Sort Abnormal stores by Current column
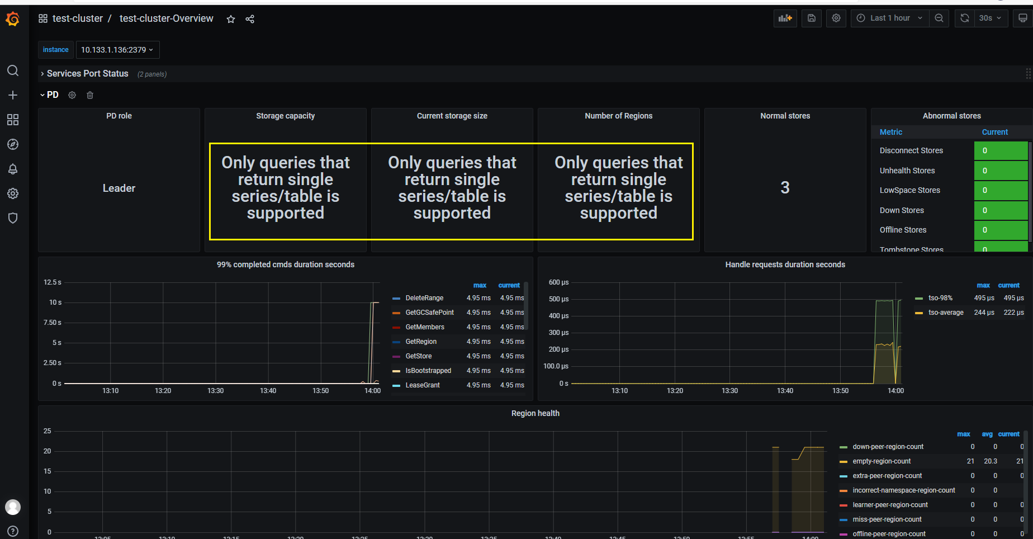 (995, 132)
